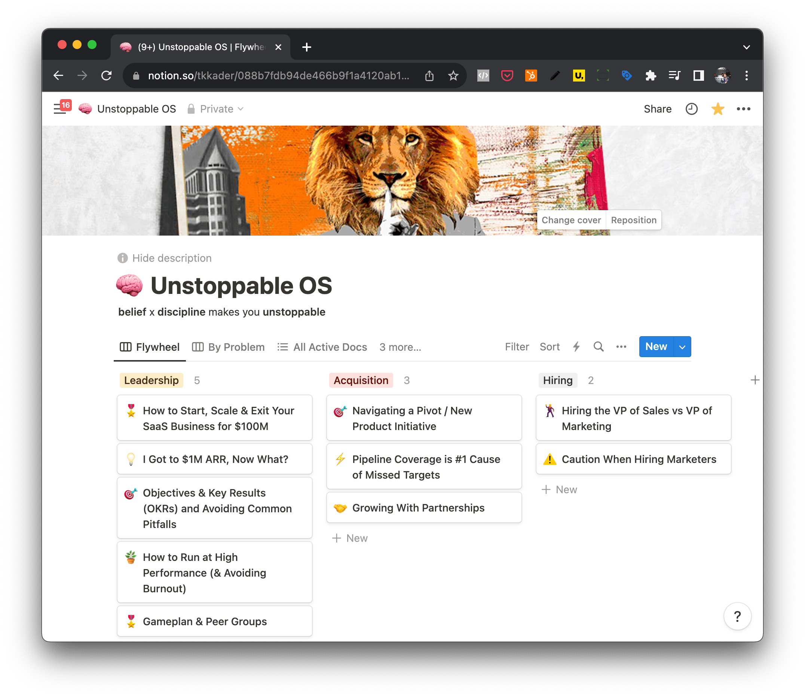
Task: Click the blue tag extension icon
Action: [627, 76]
